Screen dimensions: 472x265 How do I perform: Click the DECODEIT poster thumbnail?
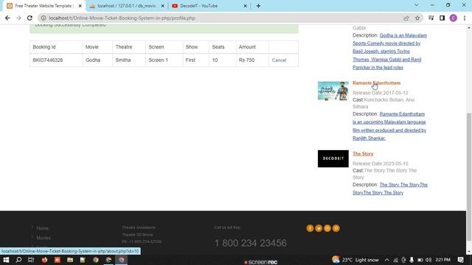coord(333,159)
